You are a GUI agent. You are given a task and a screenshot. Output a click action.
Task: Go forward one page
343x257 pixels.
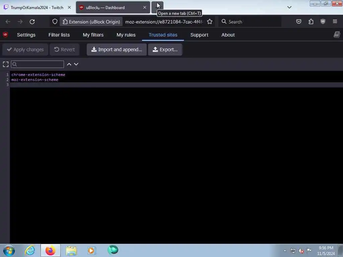[x=20, y=22]
